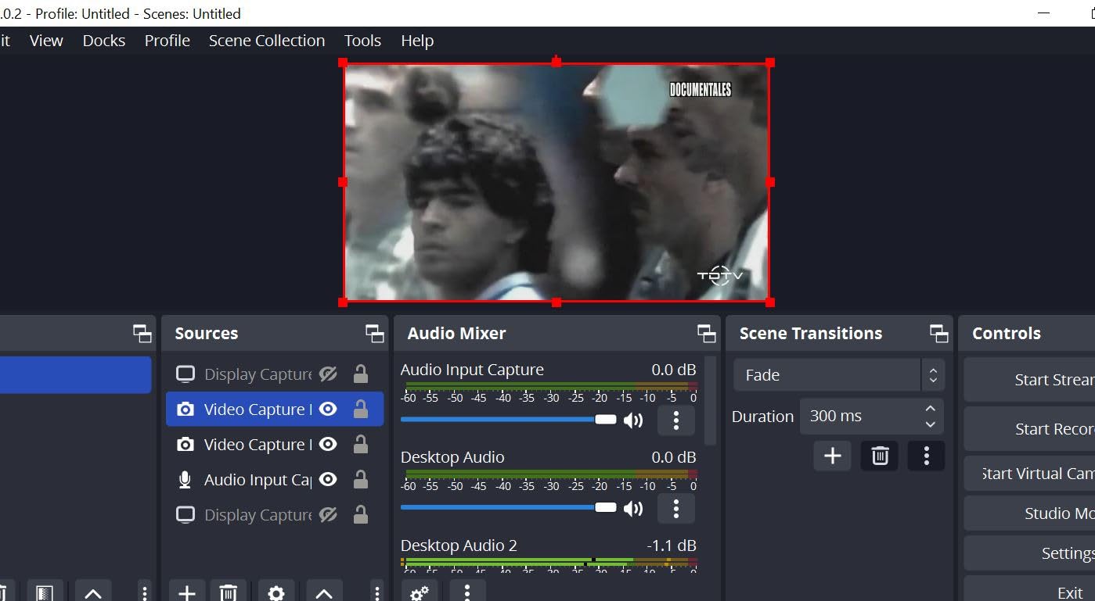Add a new scene transition with plus

point(833,456)
